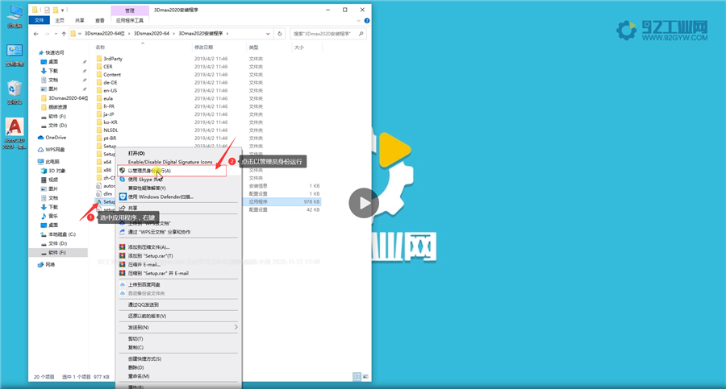The height and width of the screenshot is (389, 726).
Task: Click the video play button overlay
Action: pos(364,203)
